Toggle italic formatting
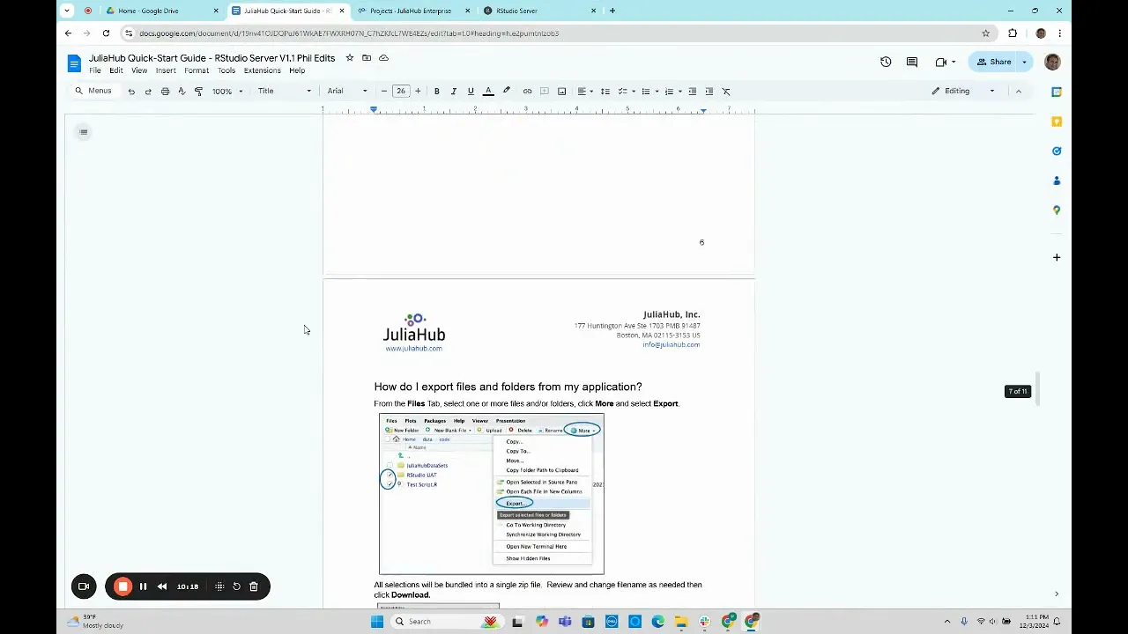Viewport: 1128px width, 634px height. coord(454,92)
